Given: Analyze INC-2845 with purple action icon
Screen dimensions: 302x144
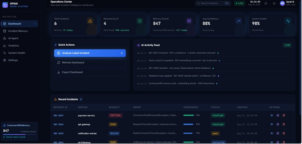Looking at the screenshot, I should pos(278,133).
